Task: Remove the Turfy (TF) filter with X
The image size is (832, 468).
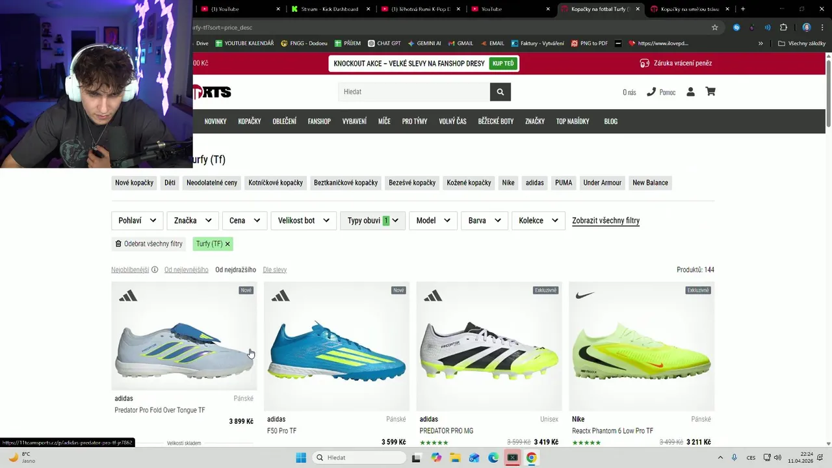Action: pos(227,244)
